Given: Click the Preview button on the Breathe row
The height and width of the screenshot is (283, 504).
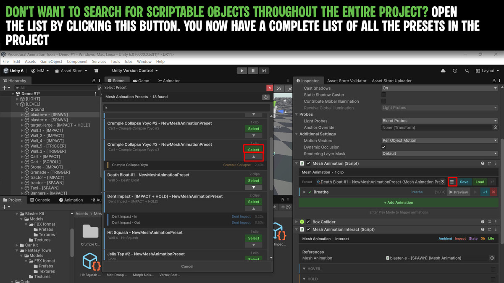Looking at the screenshot, I should click(x=458, y=192).
